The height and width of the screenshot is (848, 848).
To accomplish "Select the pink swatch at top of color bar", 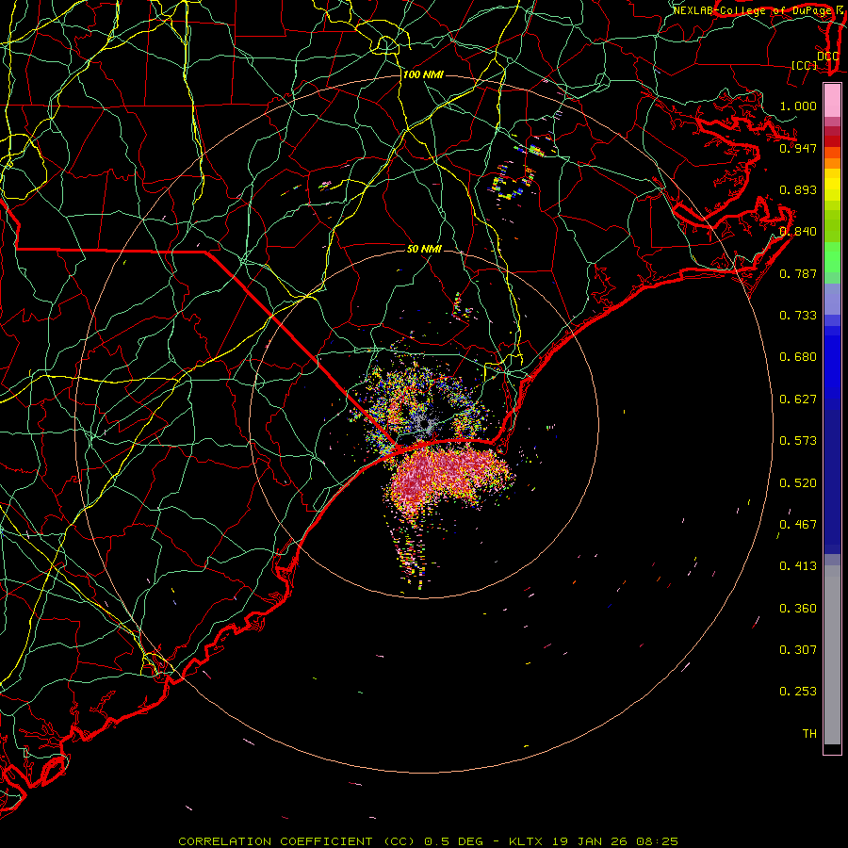I will tap(832, 101).
